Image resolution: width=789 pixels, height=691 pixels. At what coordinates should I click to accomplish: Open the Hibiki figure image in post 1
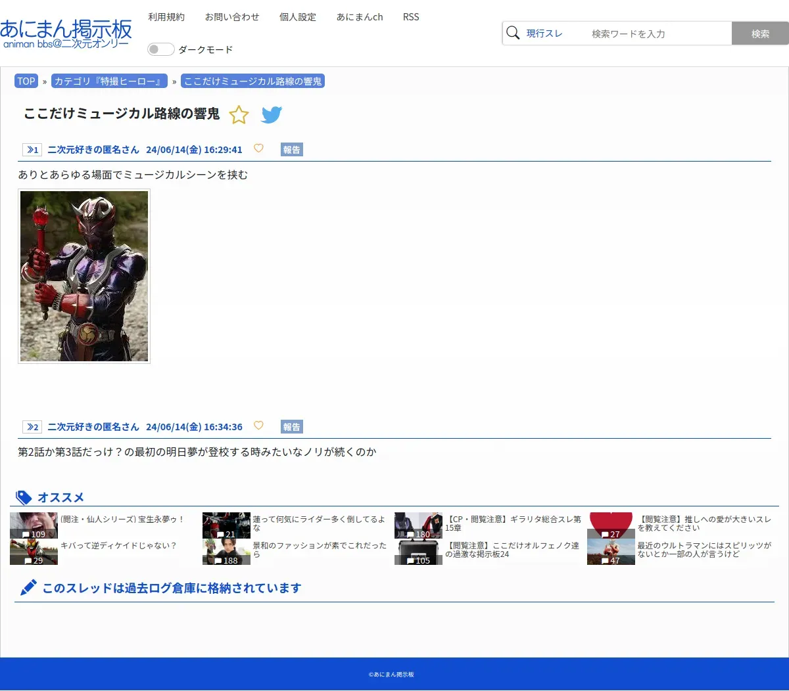(84, 276)
